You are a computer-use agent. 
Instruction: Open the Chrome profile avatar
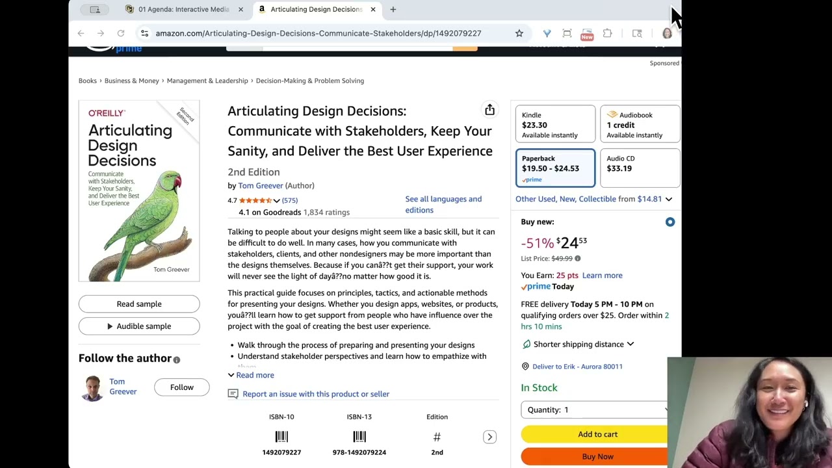(667, 33)
